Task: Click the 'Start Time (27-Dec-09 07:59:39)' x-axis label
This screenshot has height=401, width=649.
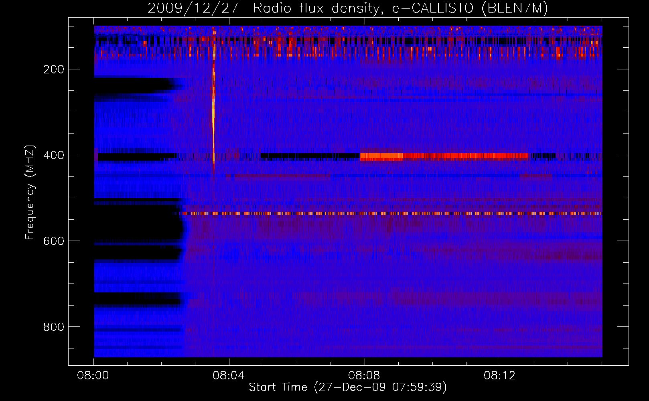Action: click(x=348, y=387)
